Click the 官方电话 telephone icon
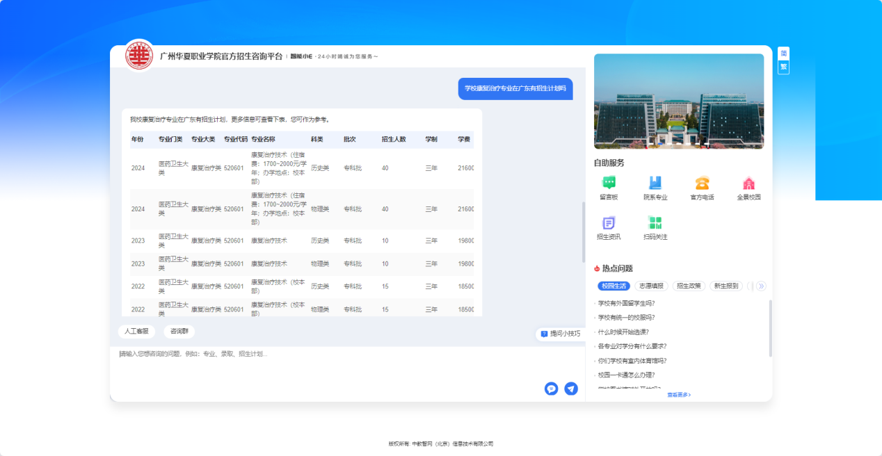The height and width of the screenshot is (456, 882). pyautogui.click(x=702, y=183)
